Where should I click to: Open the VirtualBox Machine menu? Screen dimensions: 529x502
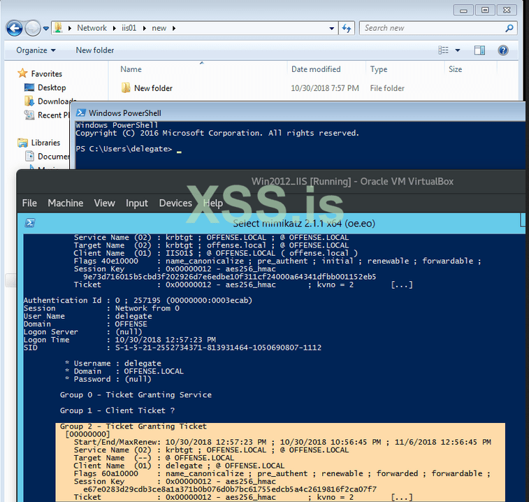pyautogui.click(x=66, y=203)
